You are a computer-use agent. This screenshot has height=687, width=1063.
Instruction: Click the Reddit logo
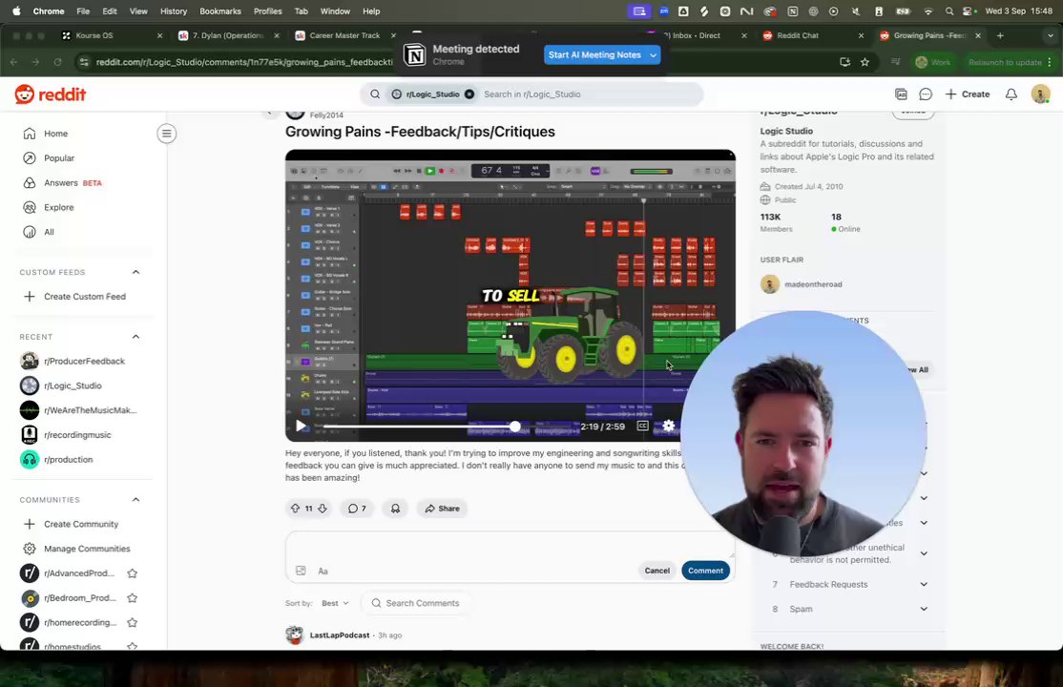click(x=51, y=94)
